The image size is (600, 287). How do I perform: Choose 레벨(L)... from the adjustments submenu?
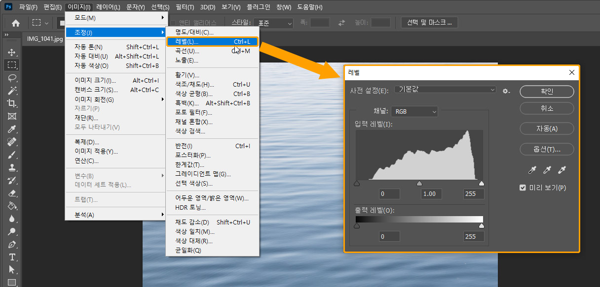point(212,42)
